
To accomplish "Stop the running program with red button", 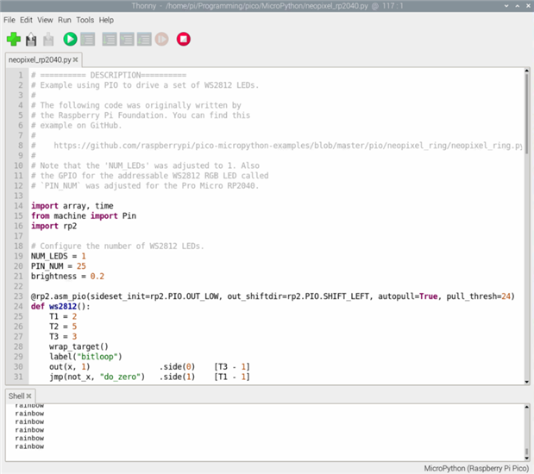I will pos(183,39).
